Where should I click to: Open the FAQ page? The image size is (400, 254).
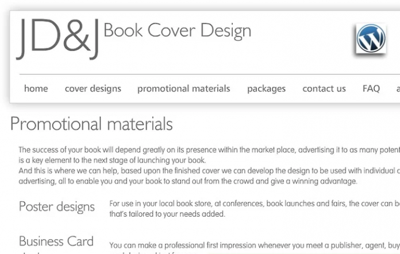click(x=371, y=88)
